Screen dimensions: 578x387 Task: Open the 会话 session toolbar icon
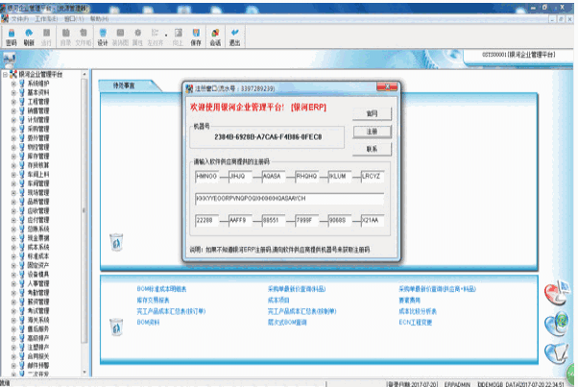tap(215, 37)
